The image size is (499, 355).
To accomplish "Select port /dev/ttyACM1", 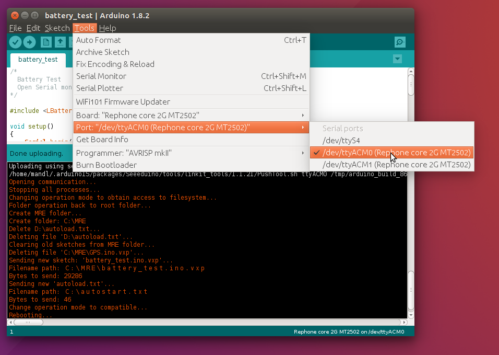I will coord(392,165).
